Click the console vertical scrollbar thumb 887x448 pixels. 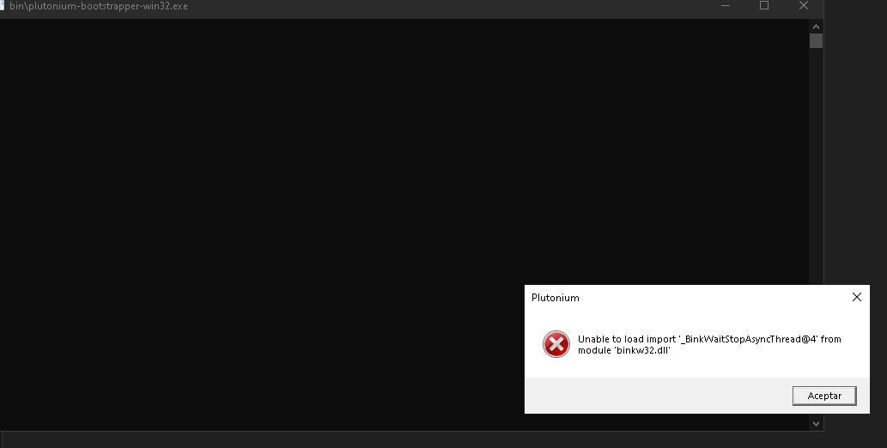pos(816,40)
